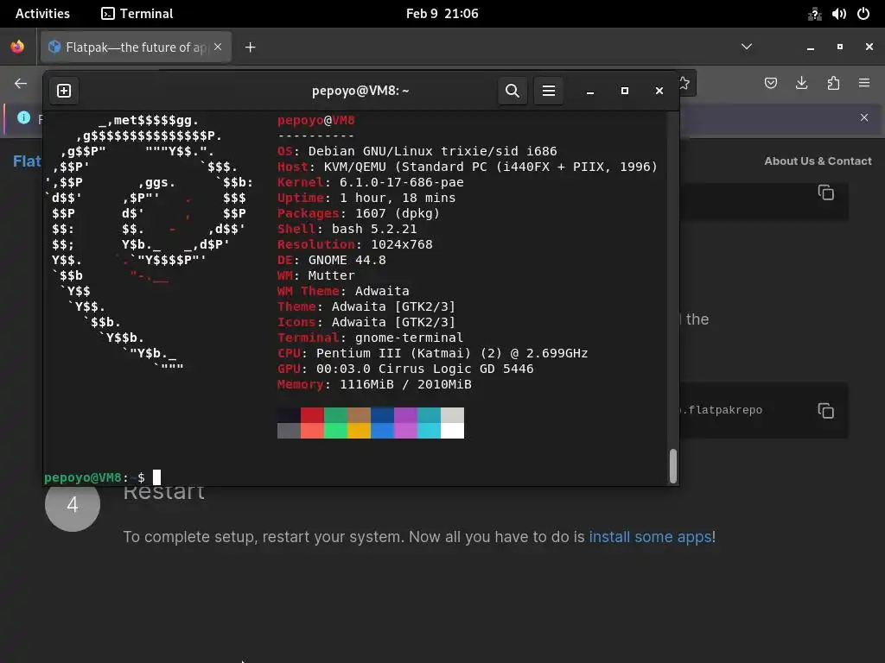
Task: Click the 'DE: GNOME 44.8' line
Action: click(332, 260)
